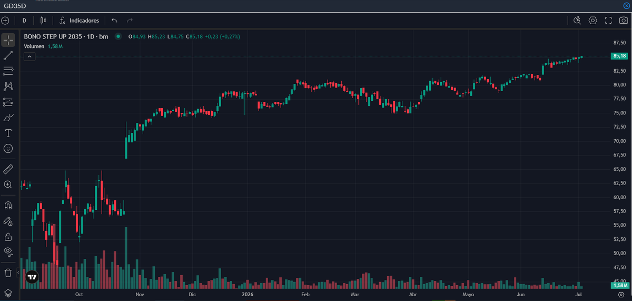Click the plus compare symbol button
632x301 pixels.
click(x=5, y=21)
